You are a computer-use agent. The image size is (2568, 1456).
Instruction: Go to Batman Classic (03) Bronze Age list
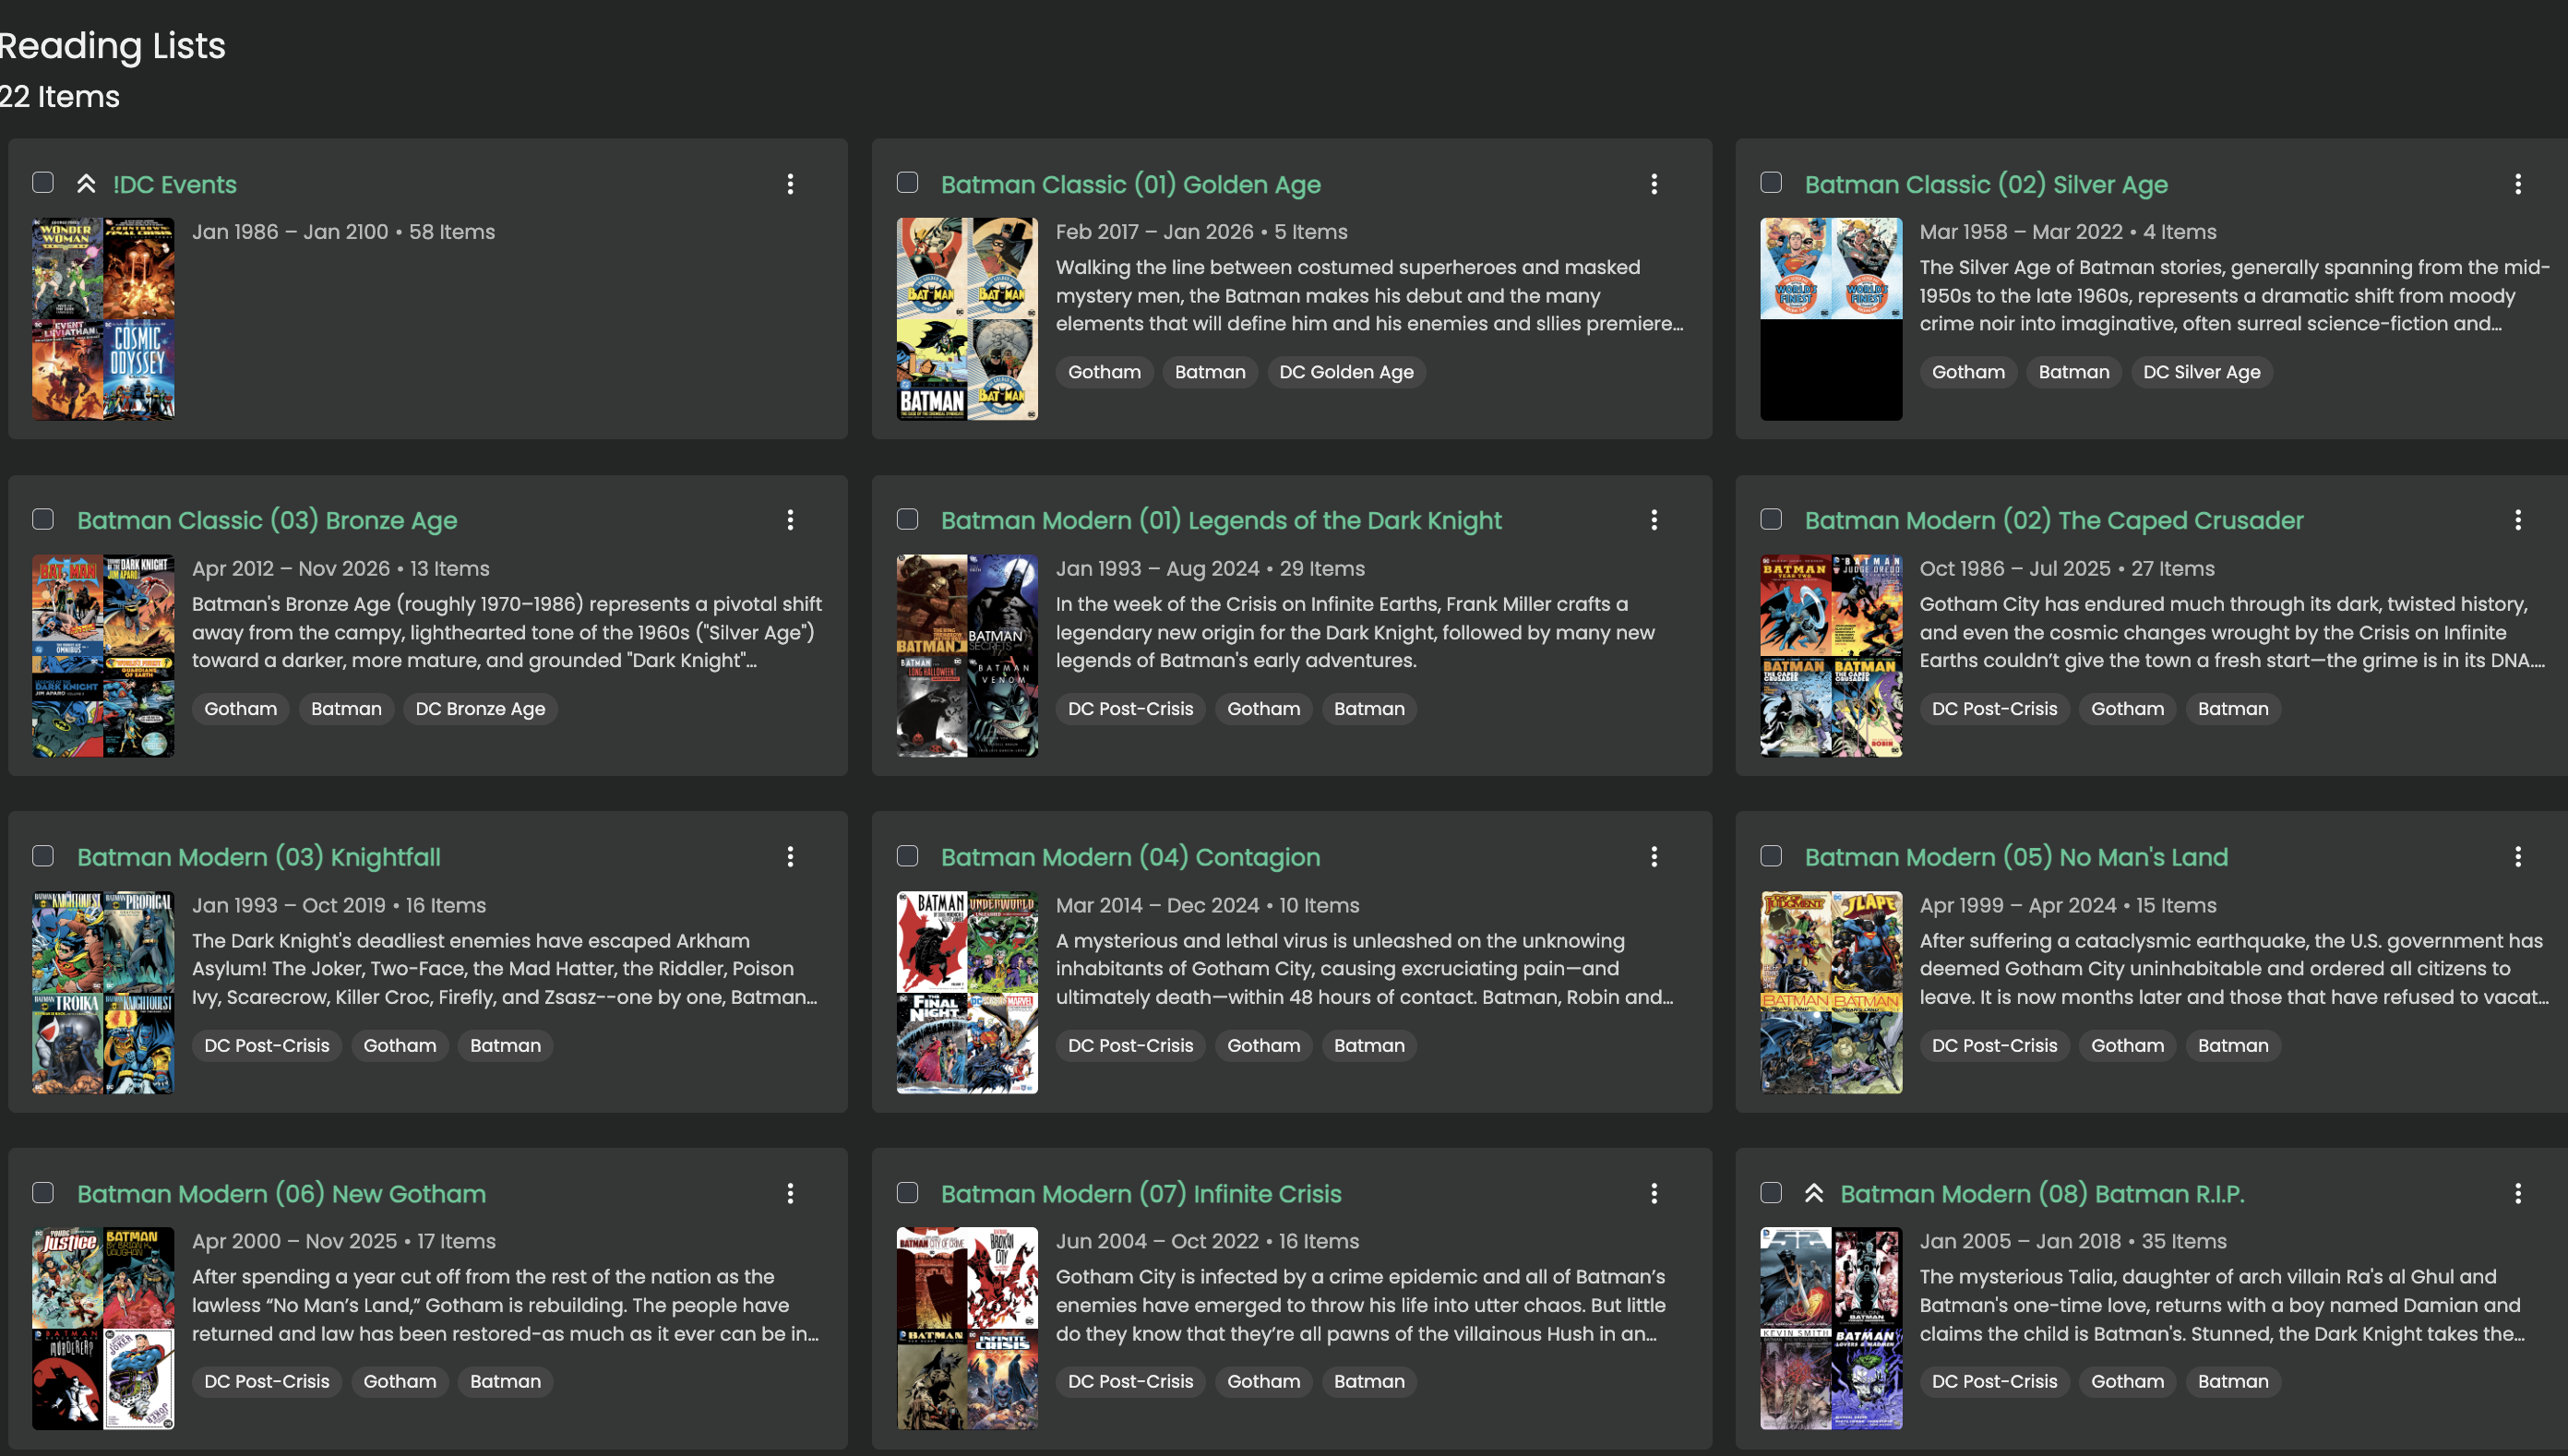[x=267, y=521]
